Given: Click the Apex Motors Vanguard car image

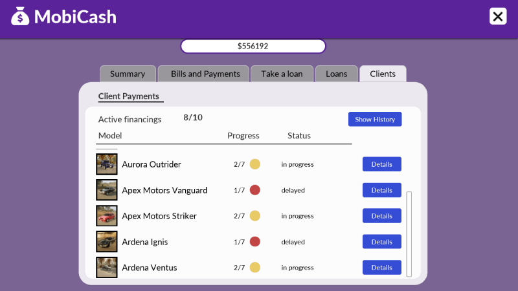Looking at the screenshot, I should 106,190.
